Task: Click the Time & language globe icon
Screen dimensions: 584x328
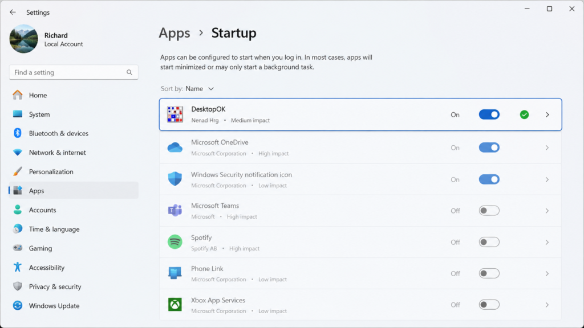Action: coord(18,229)
